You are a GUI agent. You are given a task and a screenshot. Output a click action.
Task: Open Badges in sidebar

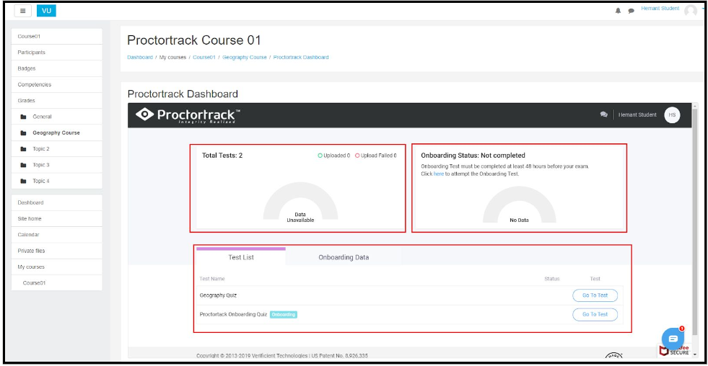tap(56, 68)
